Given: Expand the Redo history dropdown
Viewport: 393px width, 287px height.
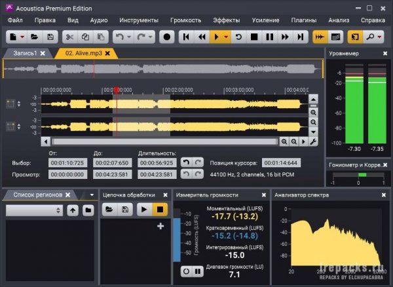Looking at the screenshot, I should click(151, 37).
